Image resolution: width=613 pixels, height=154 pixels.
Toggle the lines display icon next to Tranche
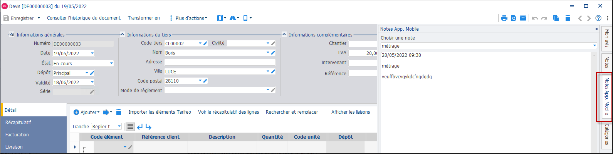(x=130, y=127)
